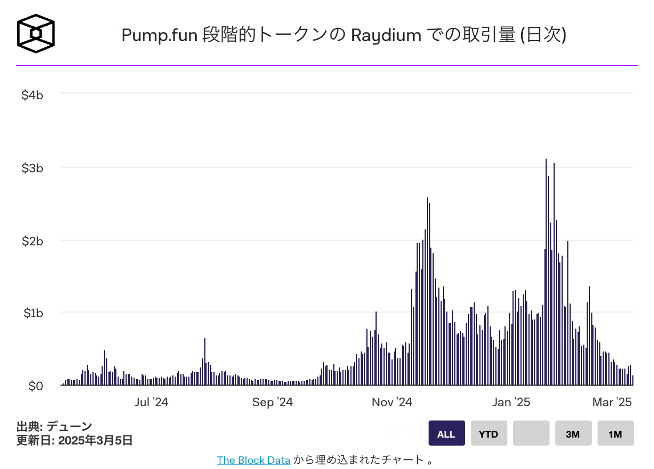Click the 更新日: 2025年3月5日 text
This screenshot has width=654, height=469.
(x=74, y=440)
